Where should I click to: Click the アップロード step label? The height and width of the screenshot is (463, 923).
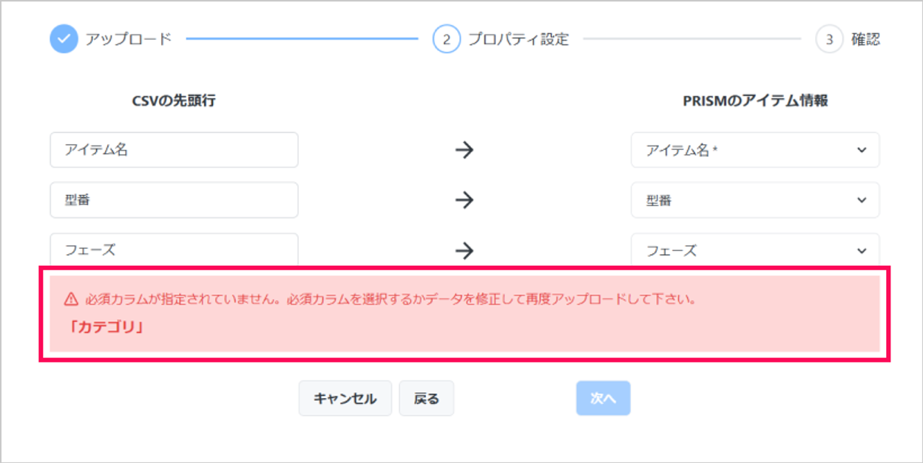(128, 39)
